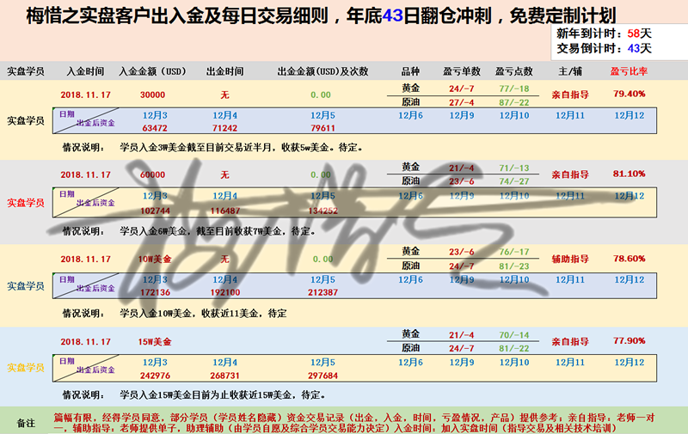Click the 74/-27 crude oil points value
The image size is (688, 434).
click(x=513, y=181)
